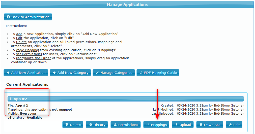Click the Download button for App #2
The image size is (255, 134).
(x=210, y=125)
